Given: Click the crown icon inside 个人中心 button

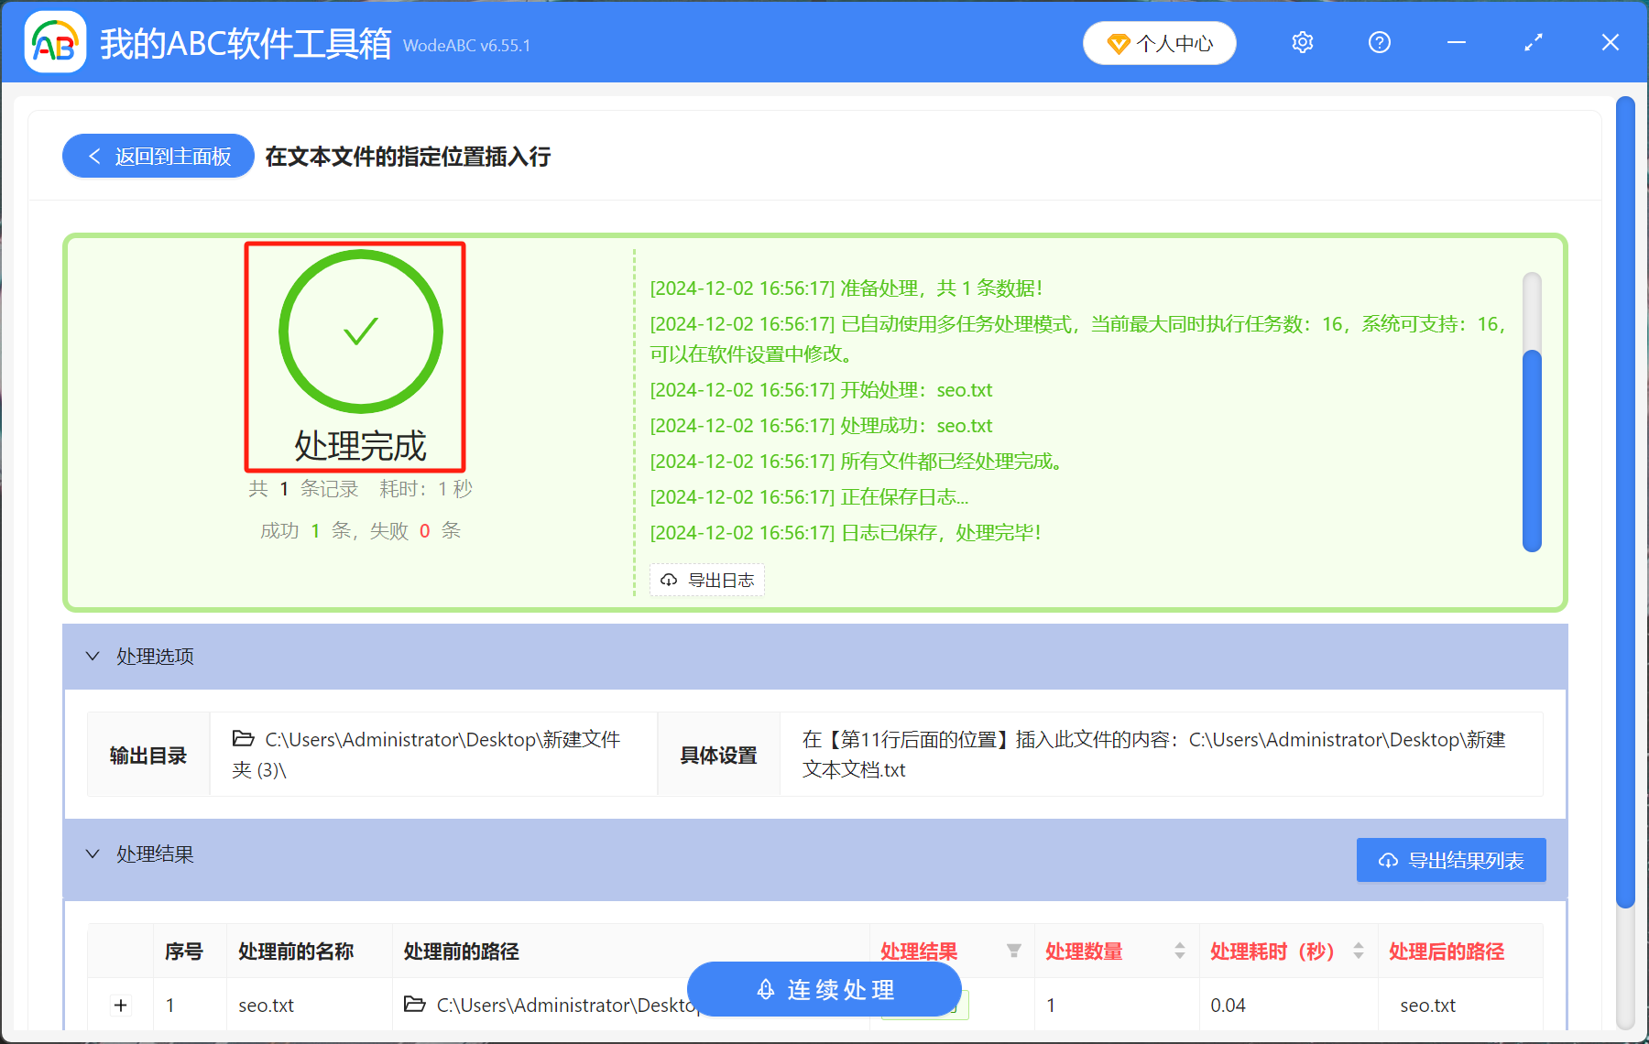Looking at the screenshot, I should click(x=1118, y=43).
